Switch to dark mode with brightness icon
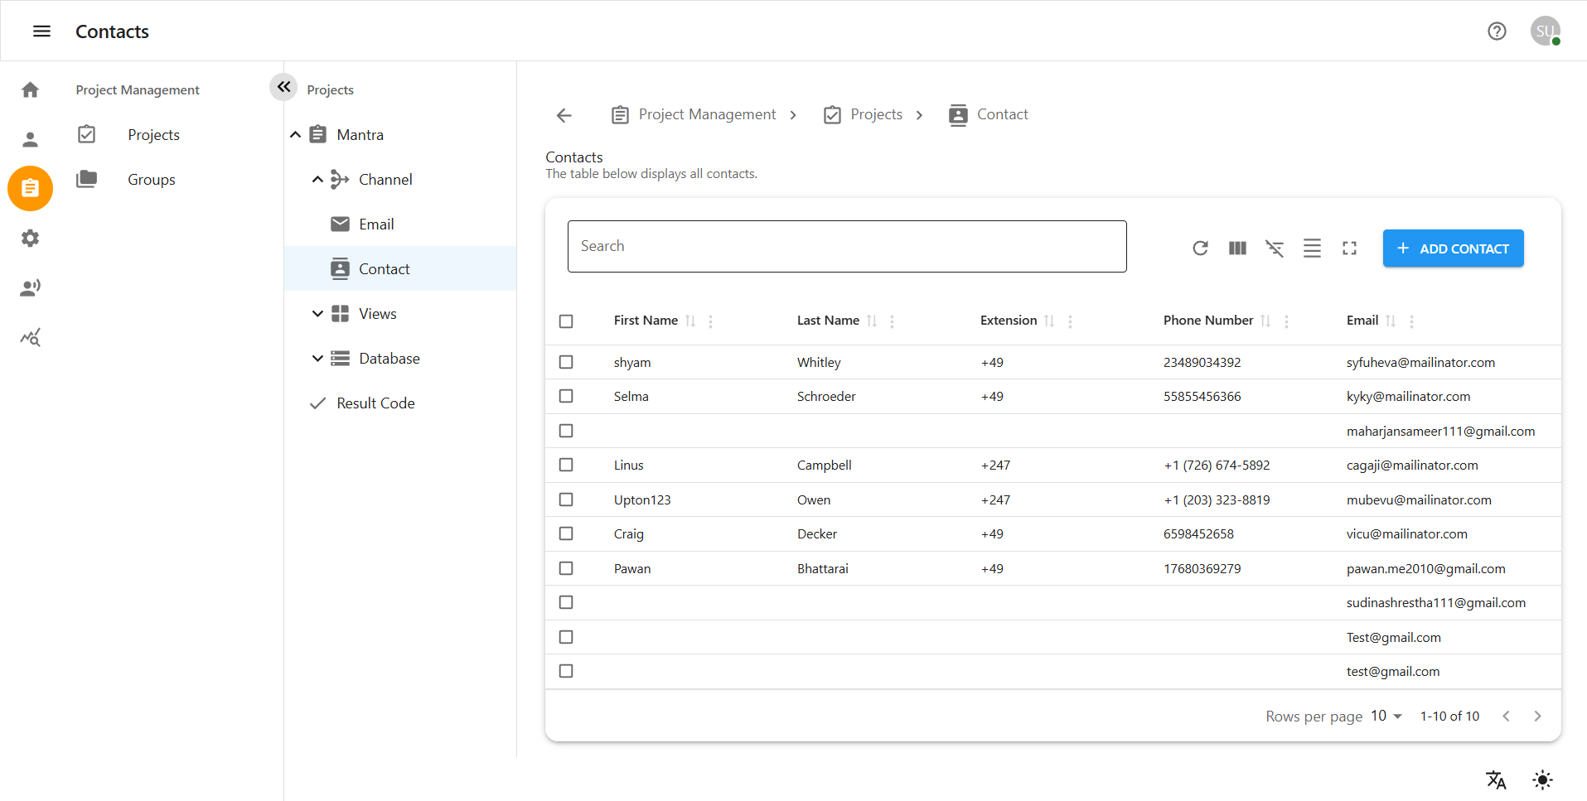 1542,779
